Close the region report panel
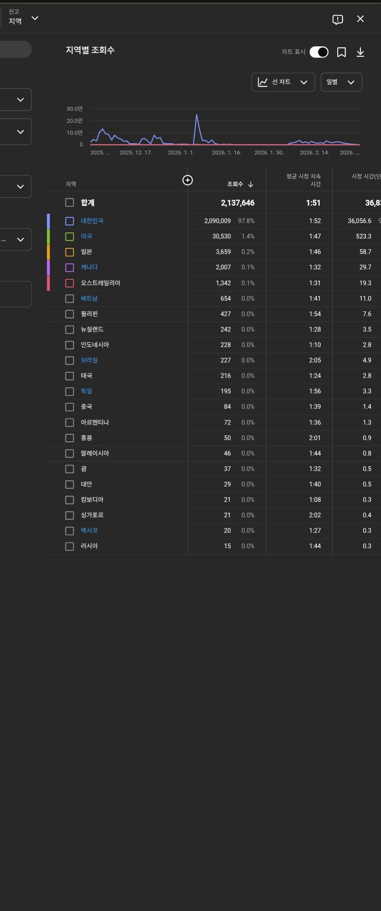The width and height of the screenshot is (381, 911). (360, 19)
